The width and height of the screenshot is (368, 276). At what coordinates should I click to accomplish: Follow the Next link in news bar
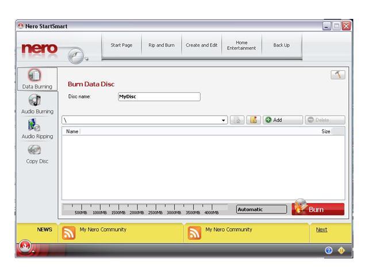[321, 229]
